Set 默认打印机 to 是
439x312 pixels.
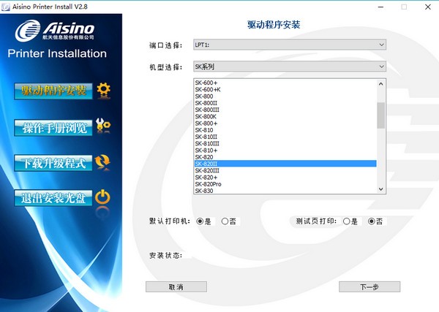(x=200, y=221)
